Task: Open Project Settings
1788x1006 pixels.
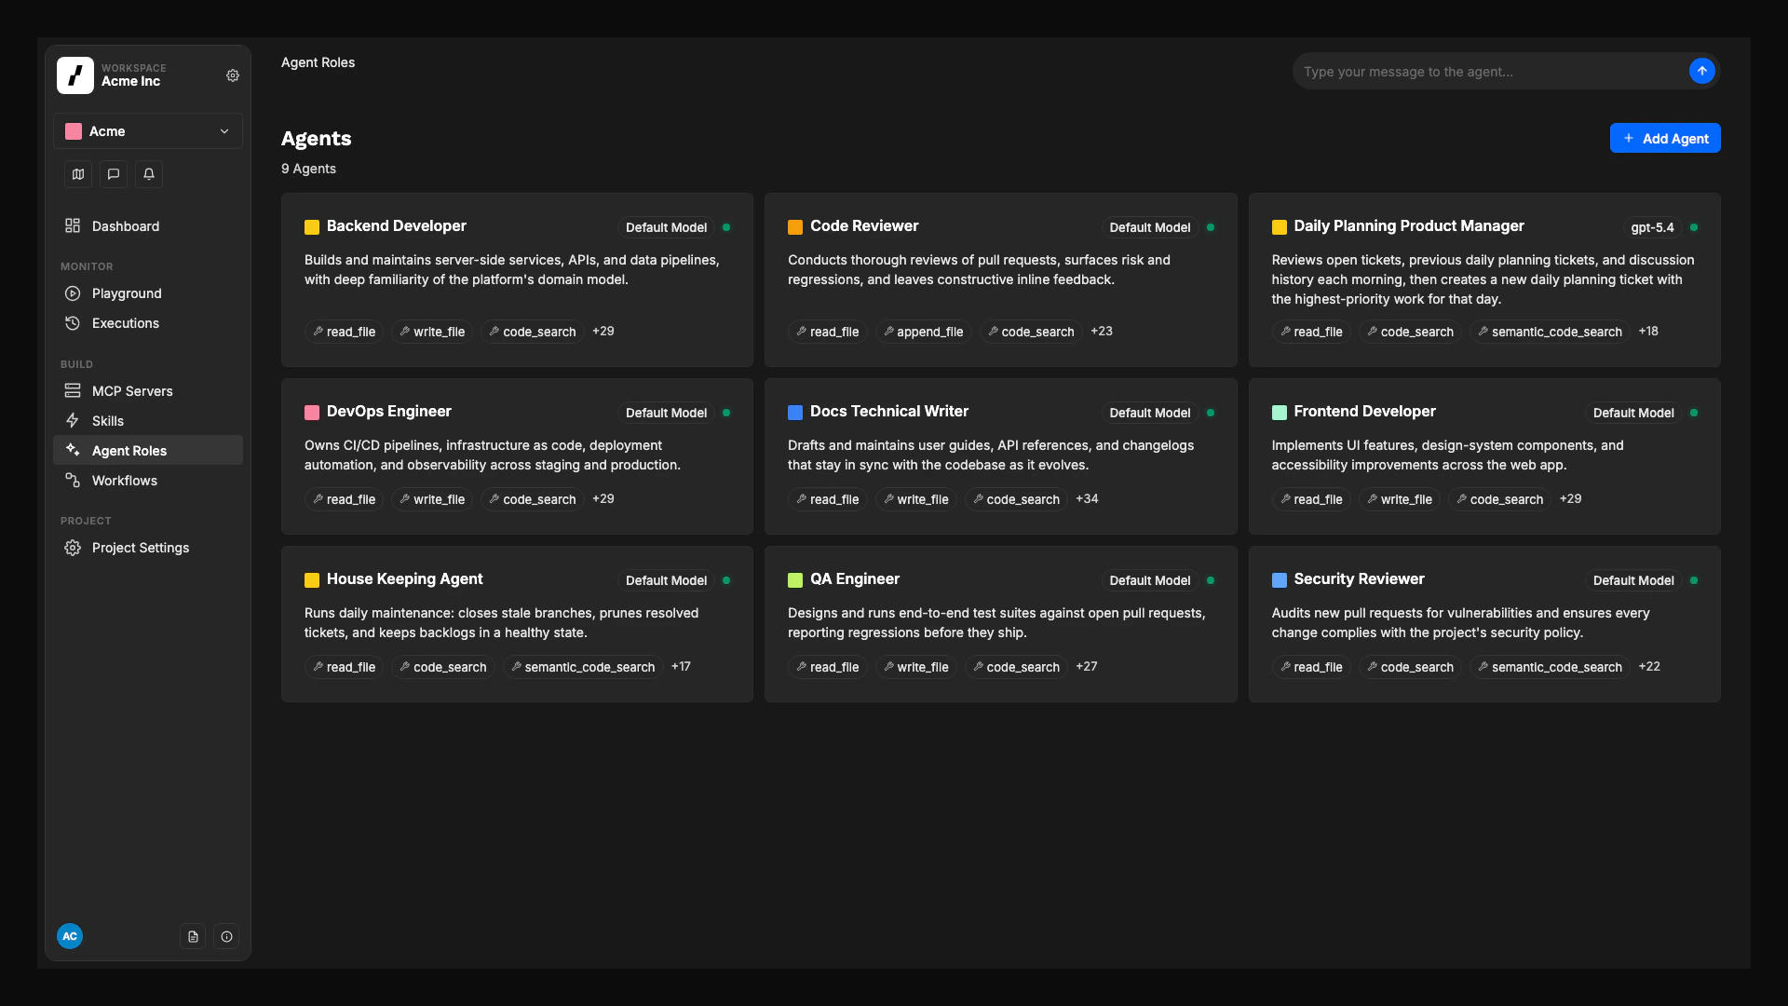Action: point(148,548)
